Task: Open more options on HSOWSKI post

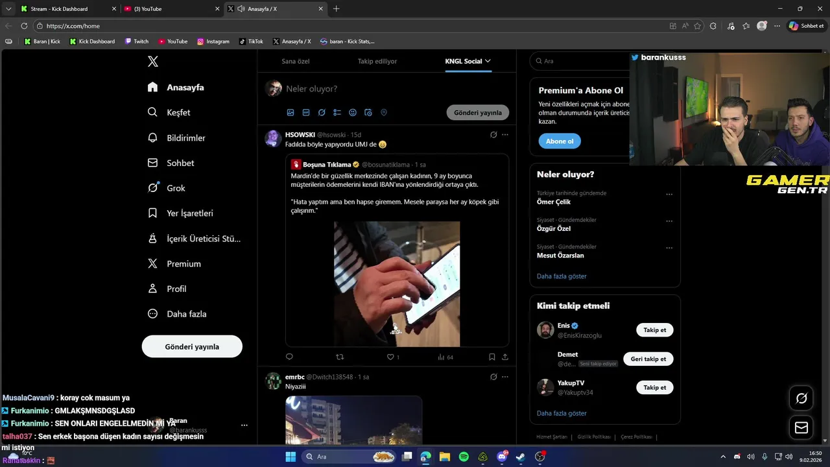Action: pyautogui.click(x=505, y=135)
